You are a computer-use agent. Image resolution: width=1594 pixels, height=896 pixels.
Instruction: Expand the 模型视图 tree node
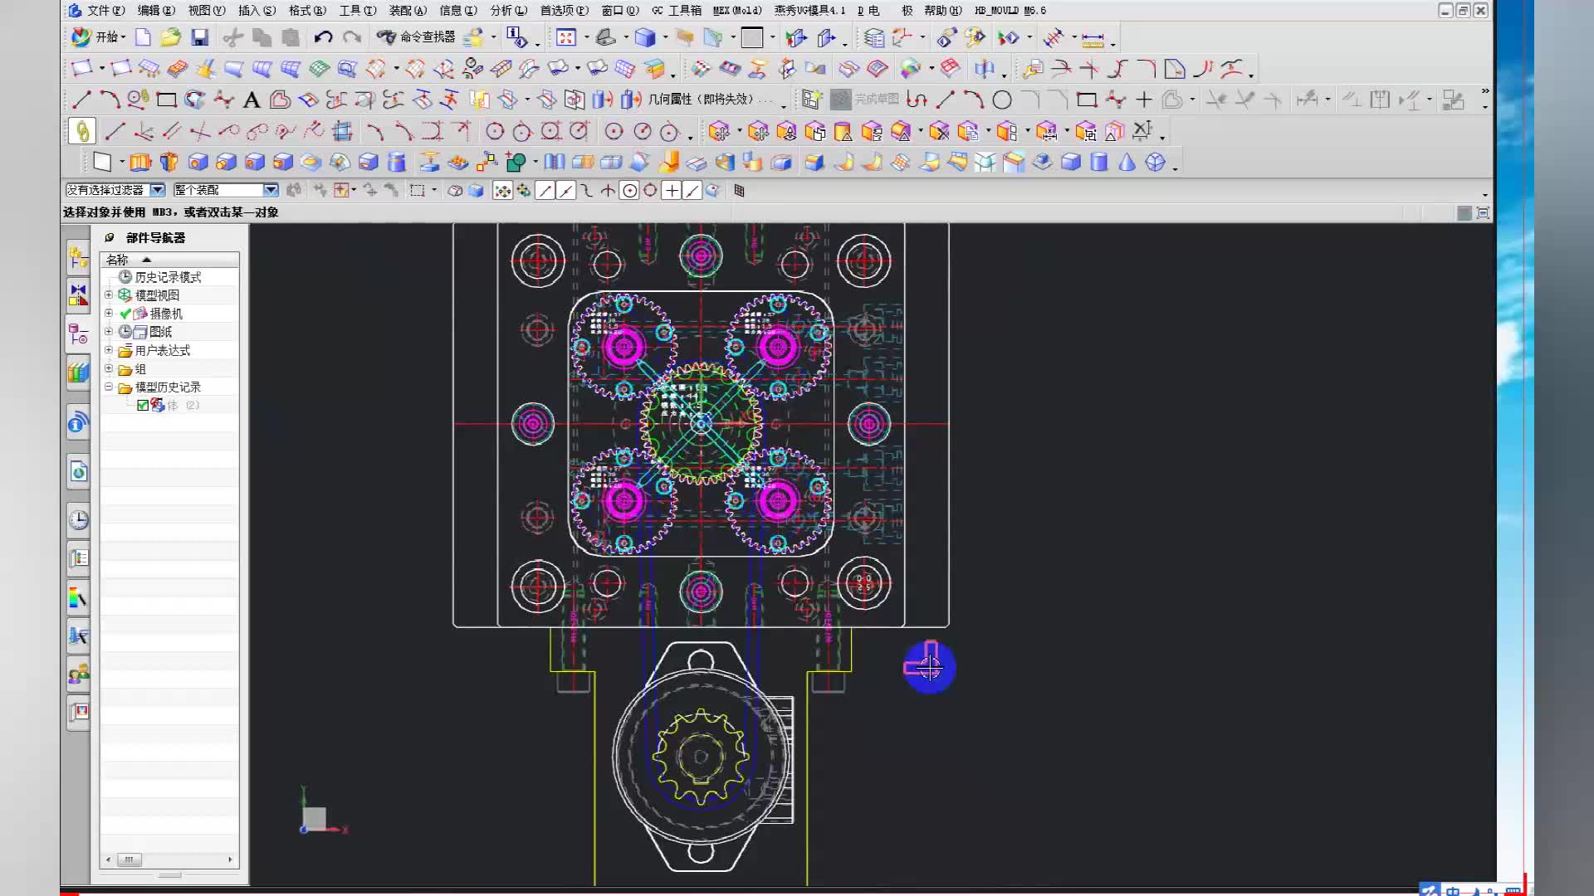[x=108, y=295]
